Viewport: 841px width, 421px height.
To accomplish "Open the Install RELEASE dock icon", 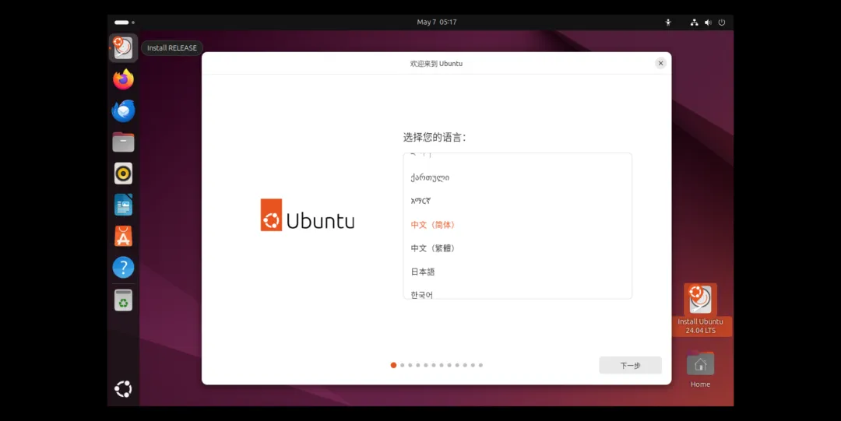I will pyautogui.click(x=123, y=48).
